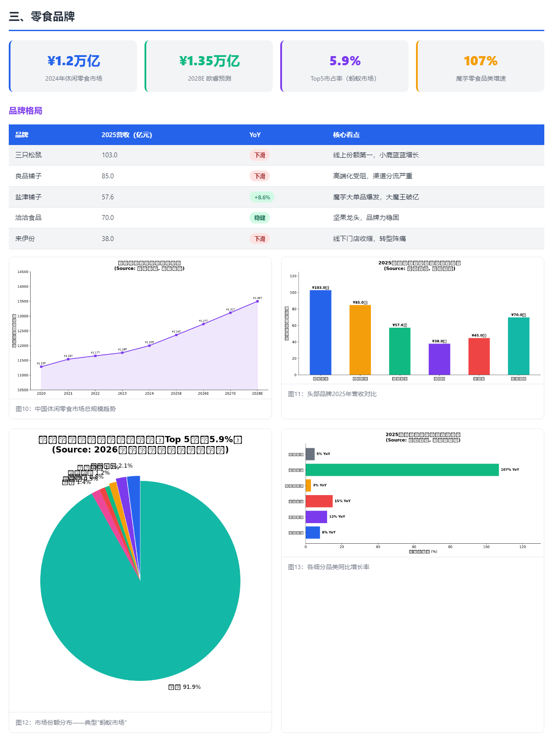The height and width of the screenshot is (740, 557).
Task: Select the 5.9% stat card value
Action: [x=345, y=61]
